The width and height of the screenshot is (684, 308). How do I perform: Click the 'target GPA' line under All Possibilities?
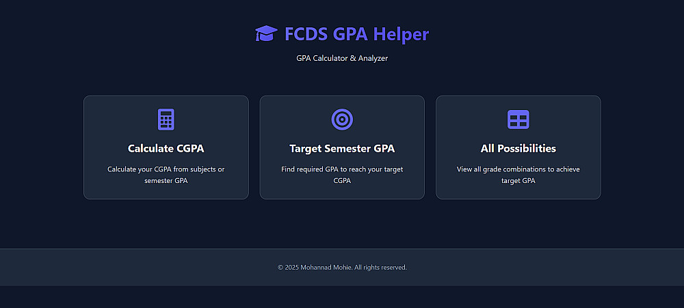click(x=518, y=181)
